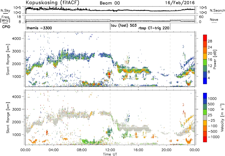Select the Beam 00 label
The image size is (225, 156).
(110, 3)
